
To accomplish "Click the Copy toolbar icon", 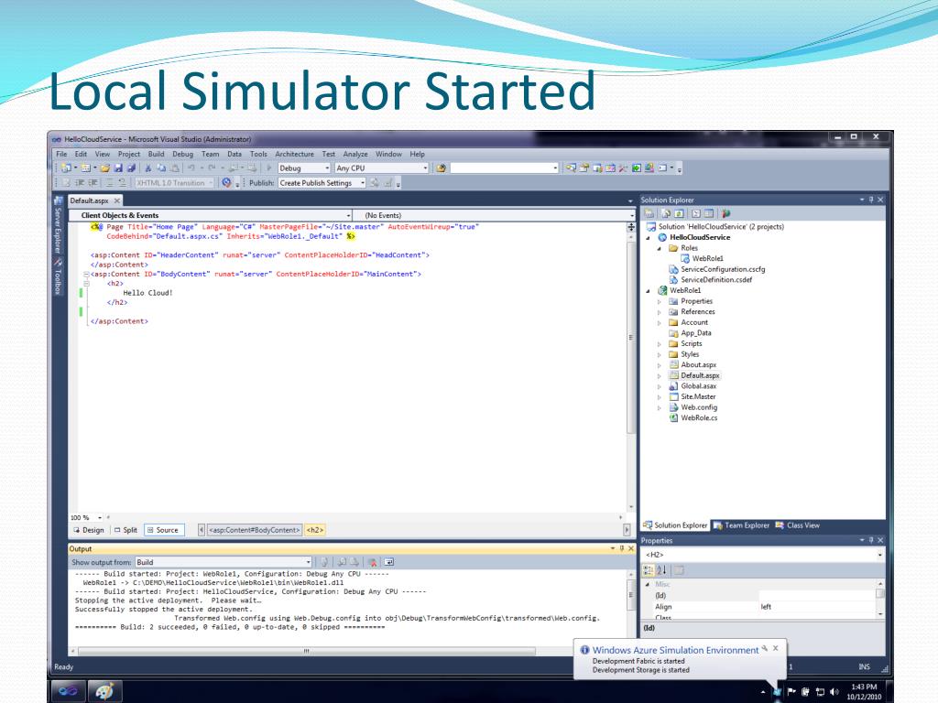I will 161,168.
